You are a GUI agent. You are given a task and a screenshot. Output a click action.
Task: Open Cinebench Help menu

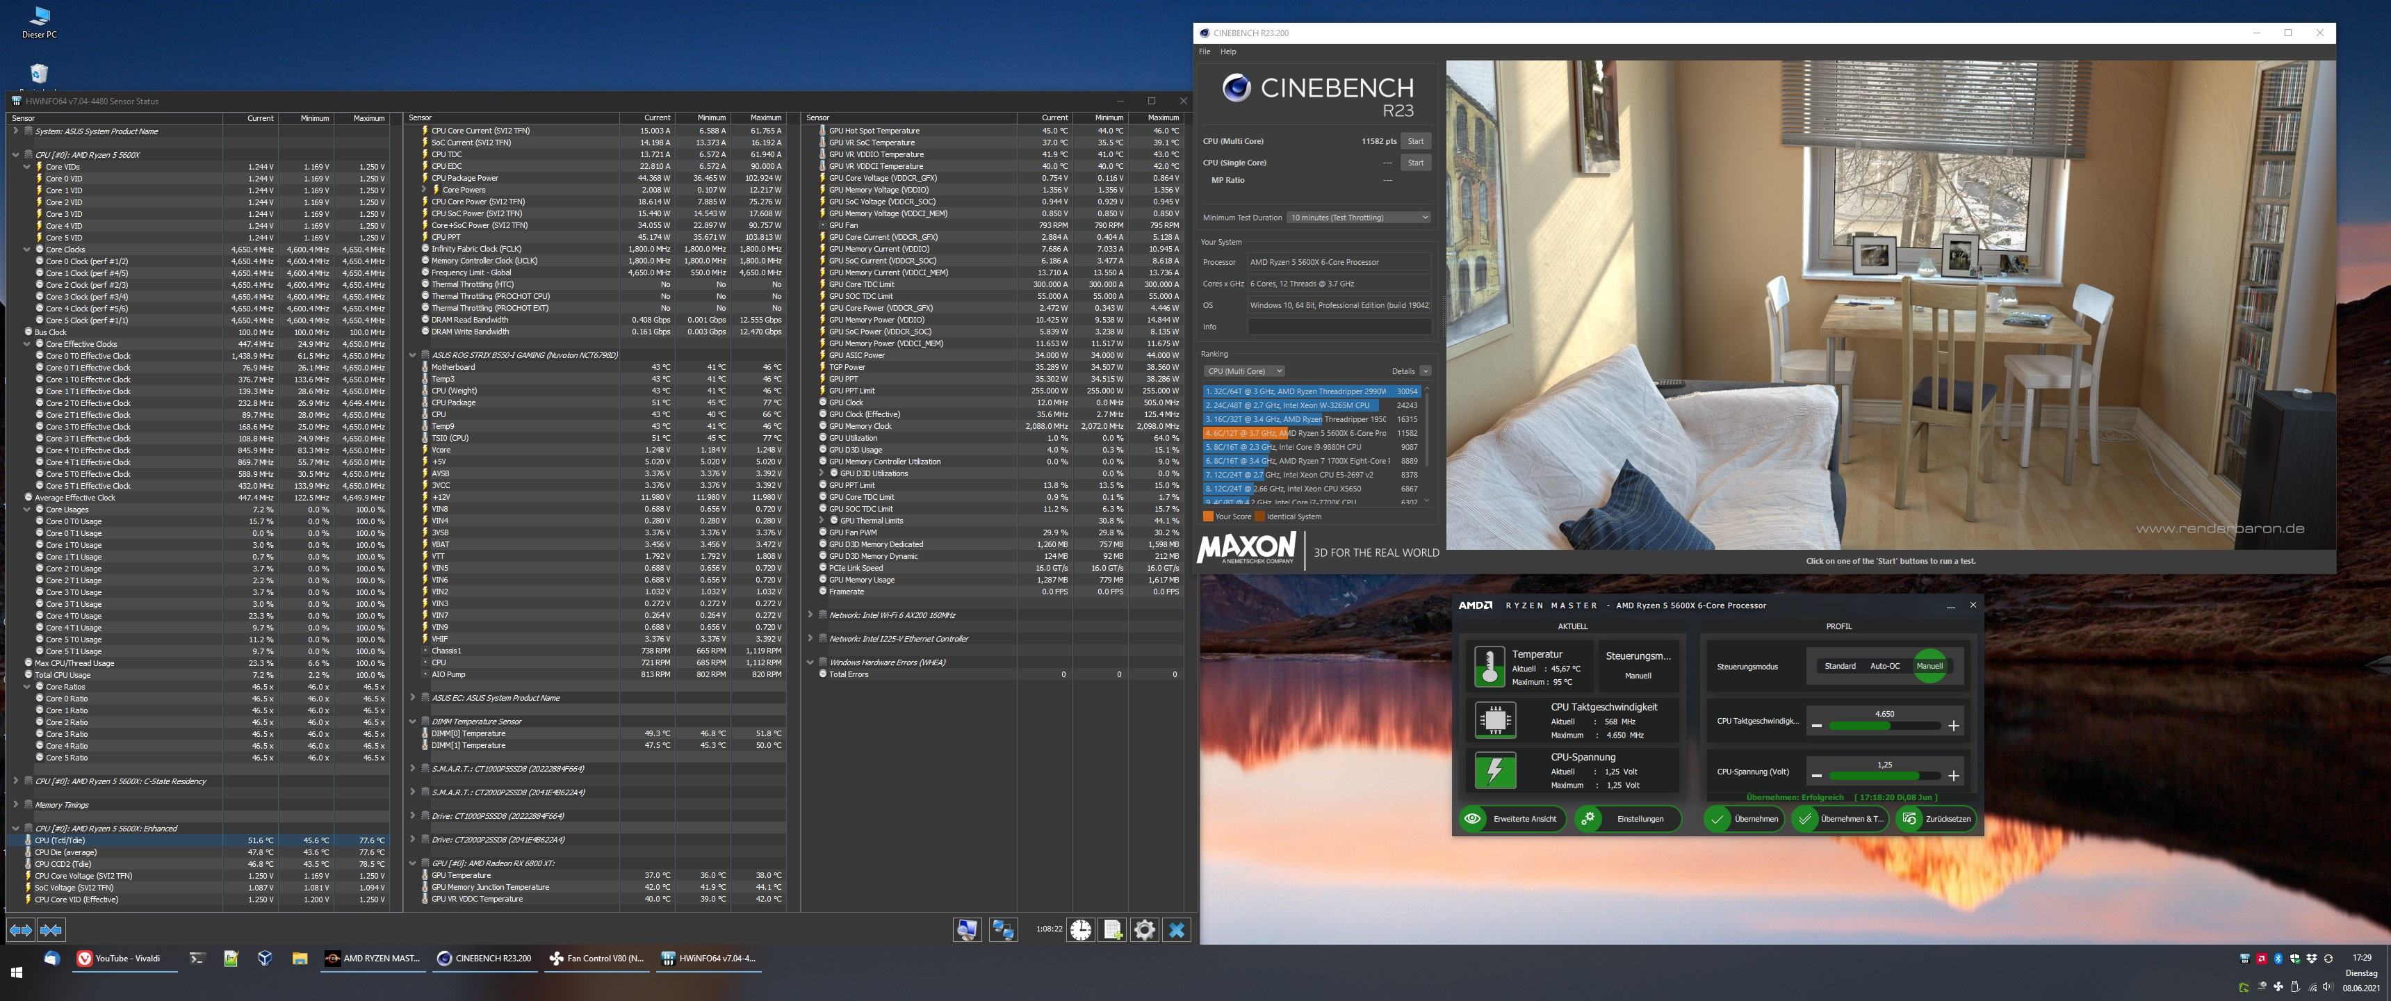(x=1228, y=52)
